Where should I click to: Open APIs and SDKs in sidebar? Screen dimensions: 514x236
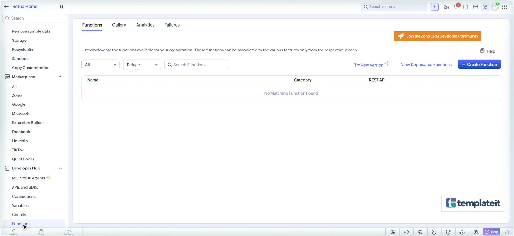click(x=25, y=187)
